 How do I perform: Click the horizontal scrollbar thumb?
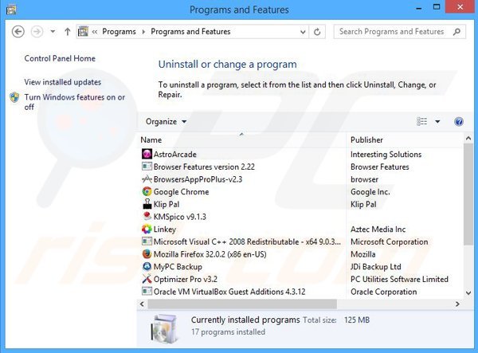coord(242,304)
